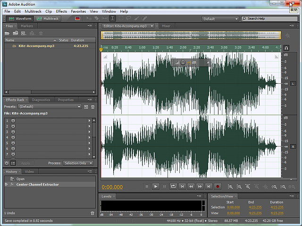Expand effect slot 1 arrow menu
This screenshot has width=302, height=226.
pos(89,121)
